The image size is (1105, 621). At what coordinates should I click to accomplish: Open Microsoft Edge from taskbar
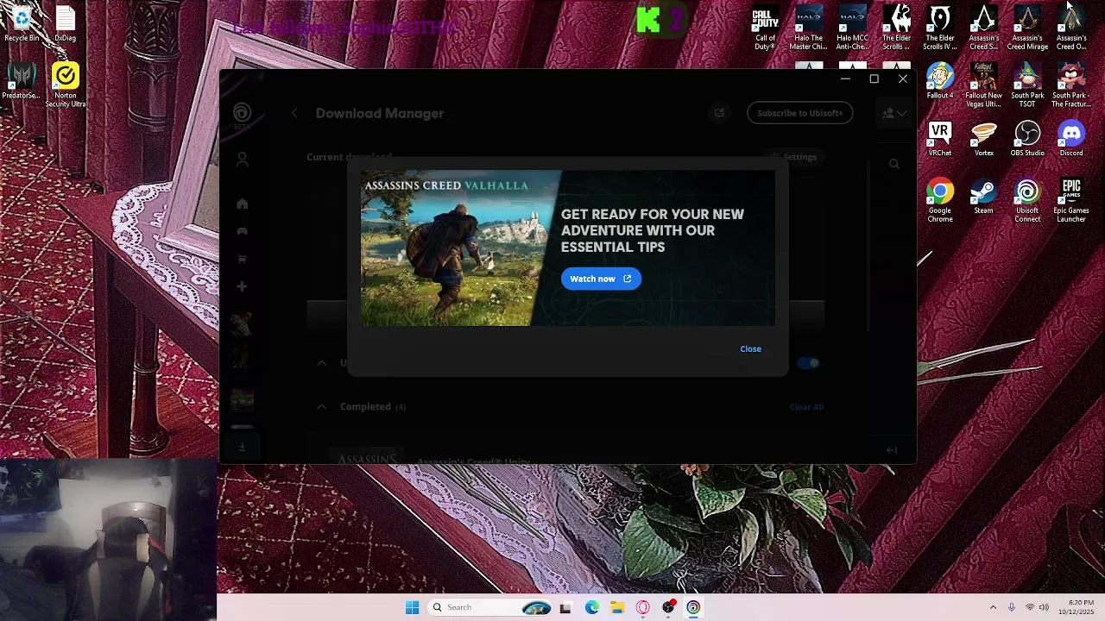pyautogui.click(x=591, y=607)
